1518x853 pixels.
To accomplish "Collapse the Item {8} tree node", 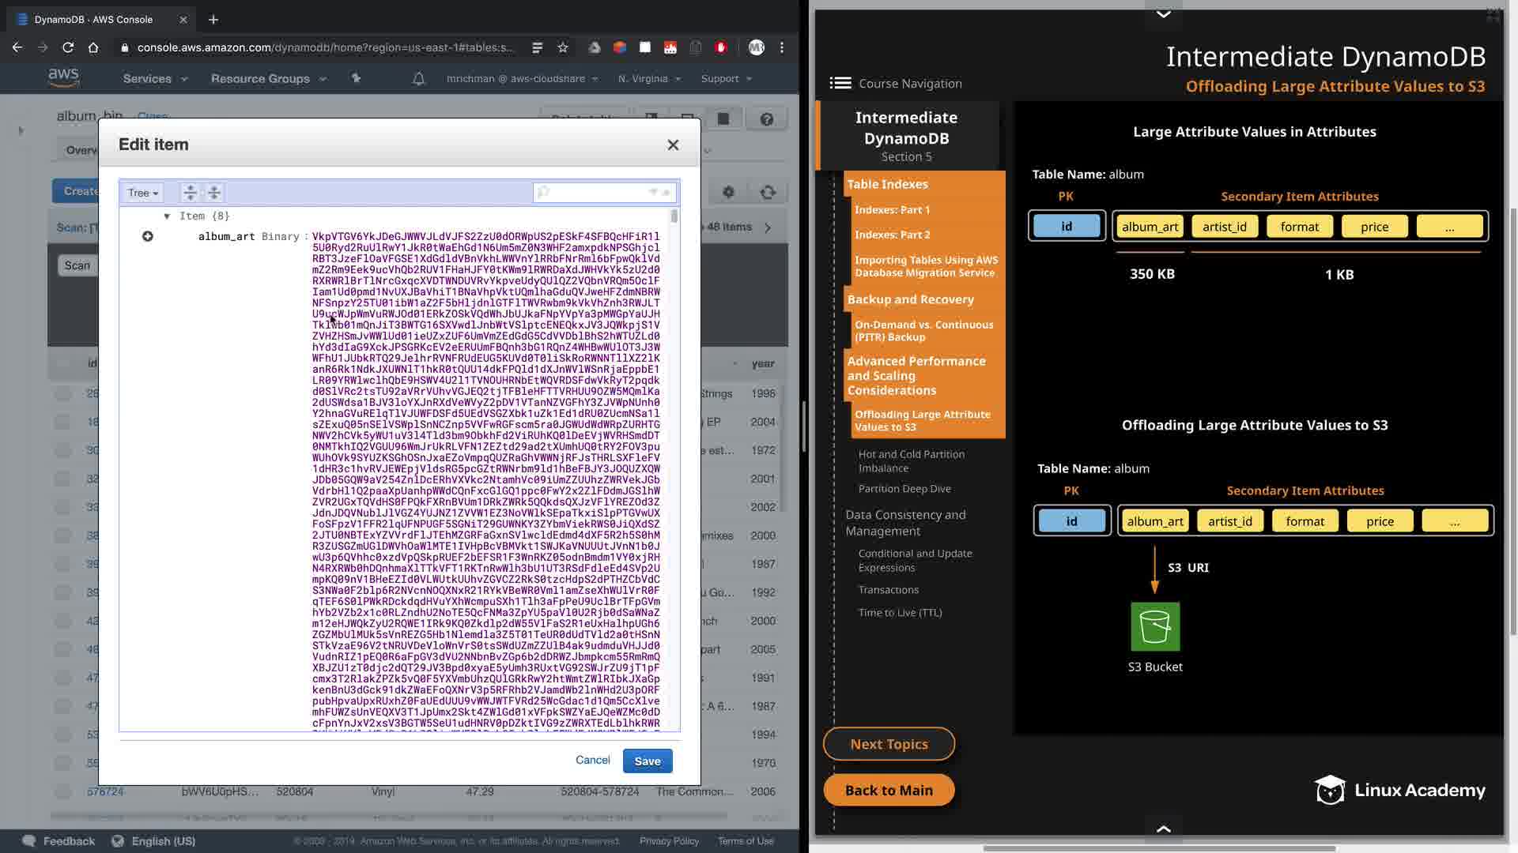I will (x=167, y=216).
